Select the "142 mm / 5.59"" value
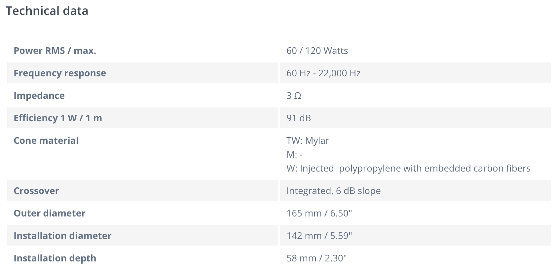This screenshot has width=559, height=273. tap(319, 236)
